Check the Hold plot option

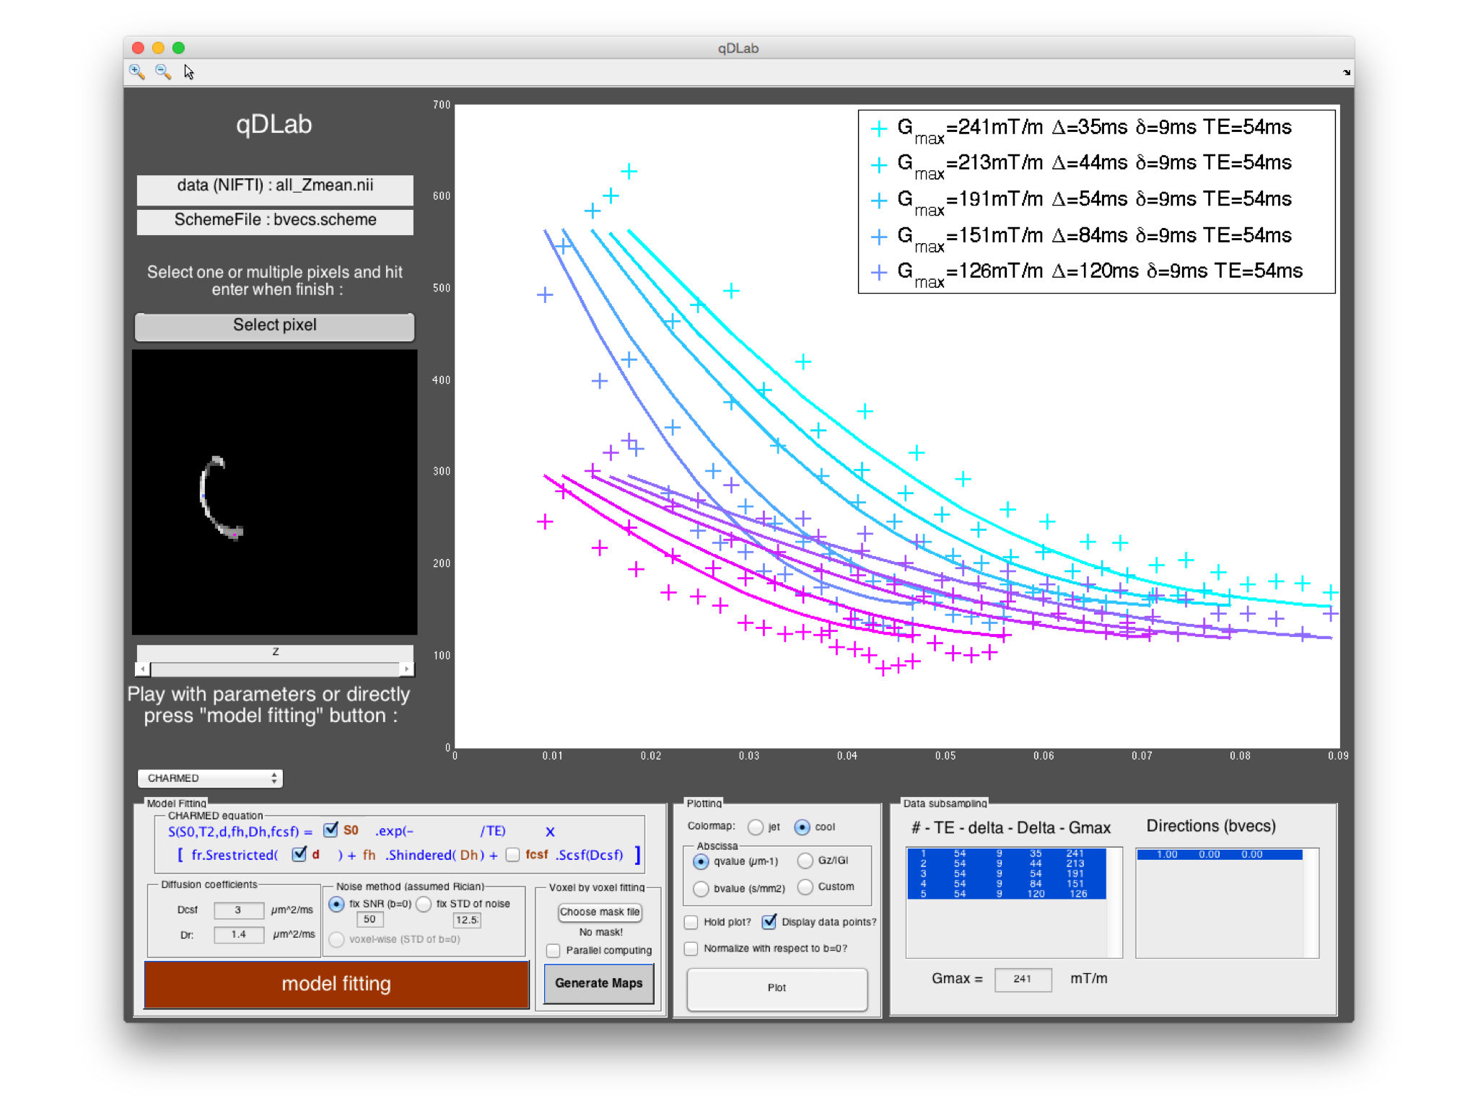pos(691,922)
